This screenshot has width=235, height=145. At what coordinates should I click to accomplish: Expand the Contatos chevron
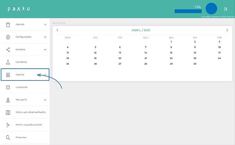[x=45, y=50]
